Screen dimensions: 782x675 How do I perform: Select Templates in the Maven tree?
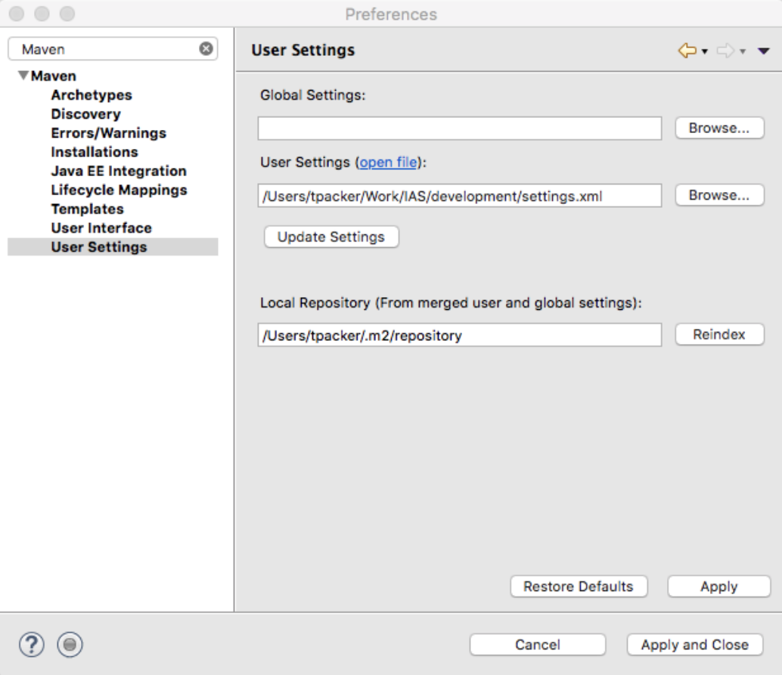(x=87, y=209)
